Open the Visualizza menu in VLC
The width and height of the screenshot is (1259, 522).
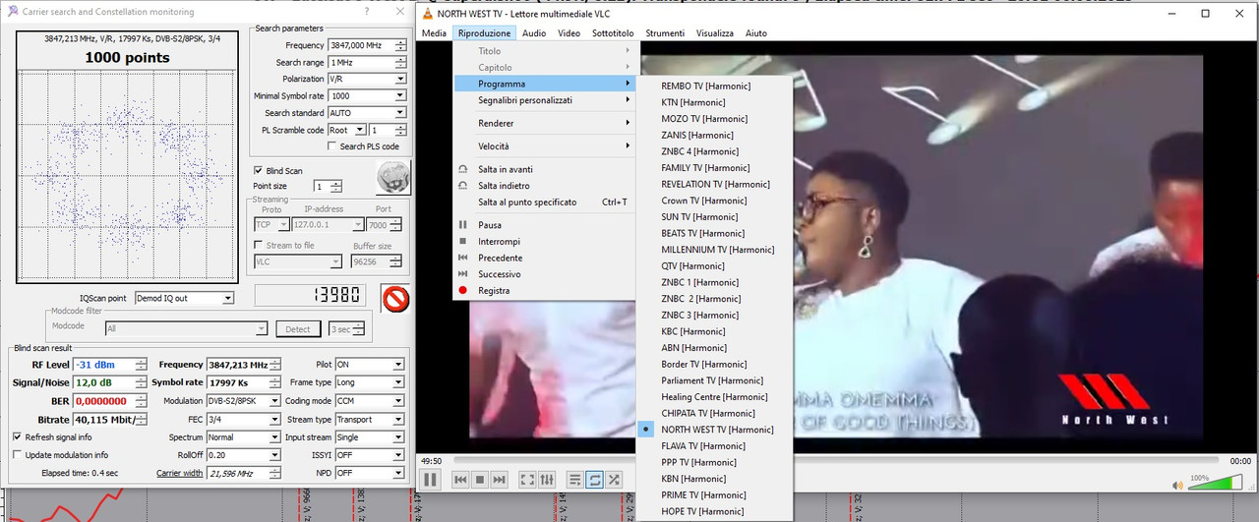[x=715, y=32]
